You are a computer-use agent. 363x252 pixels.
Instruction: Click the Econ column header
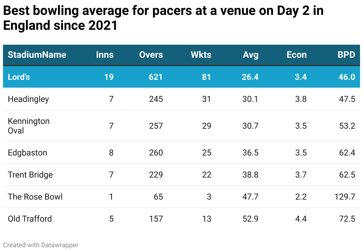point(296,55)
